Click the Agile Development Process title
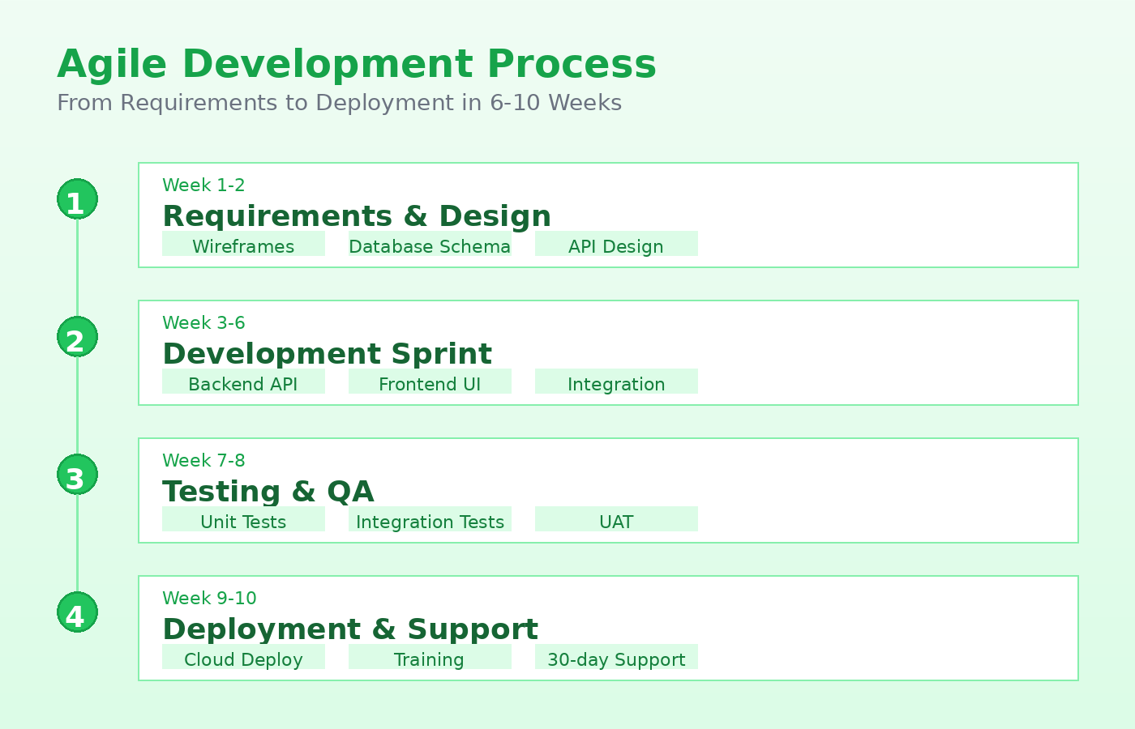Image resolution: width=1135 pixels, height=729 pixels. pos(357,64)
